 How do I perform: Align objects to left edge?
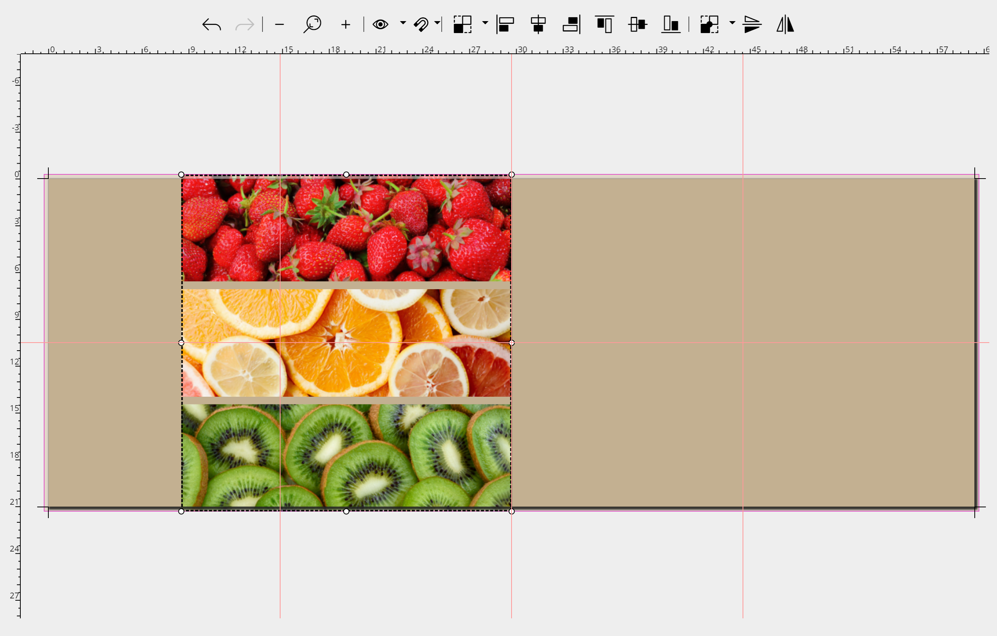(505, 25)
